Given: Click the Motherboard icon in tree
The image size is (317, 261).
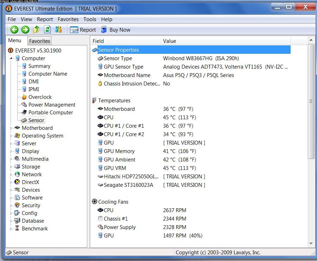Looking at the screenshot, I should [x=17, y=128].
